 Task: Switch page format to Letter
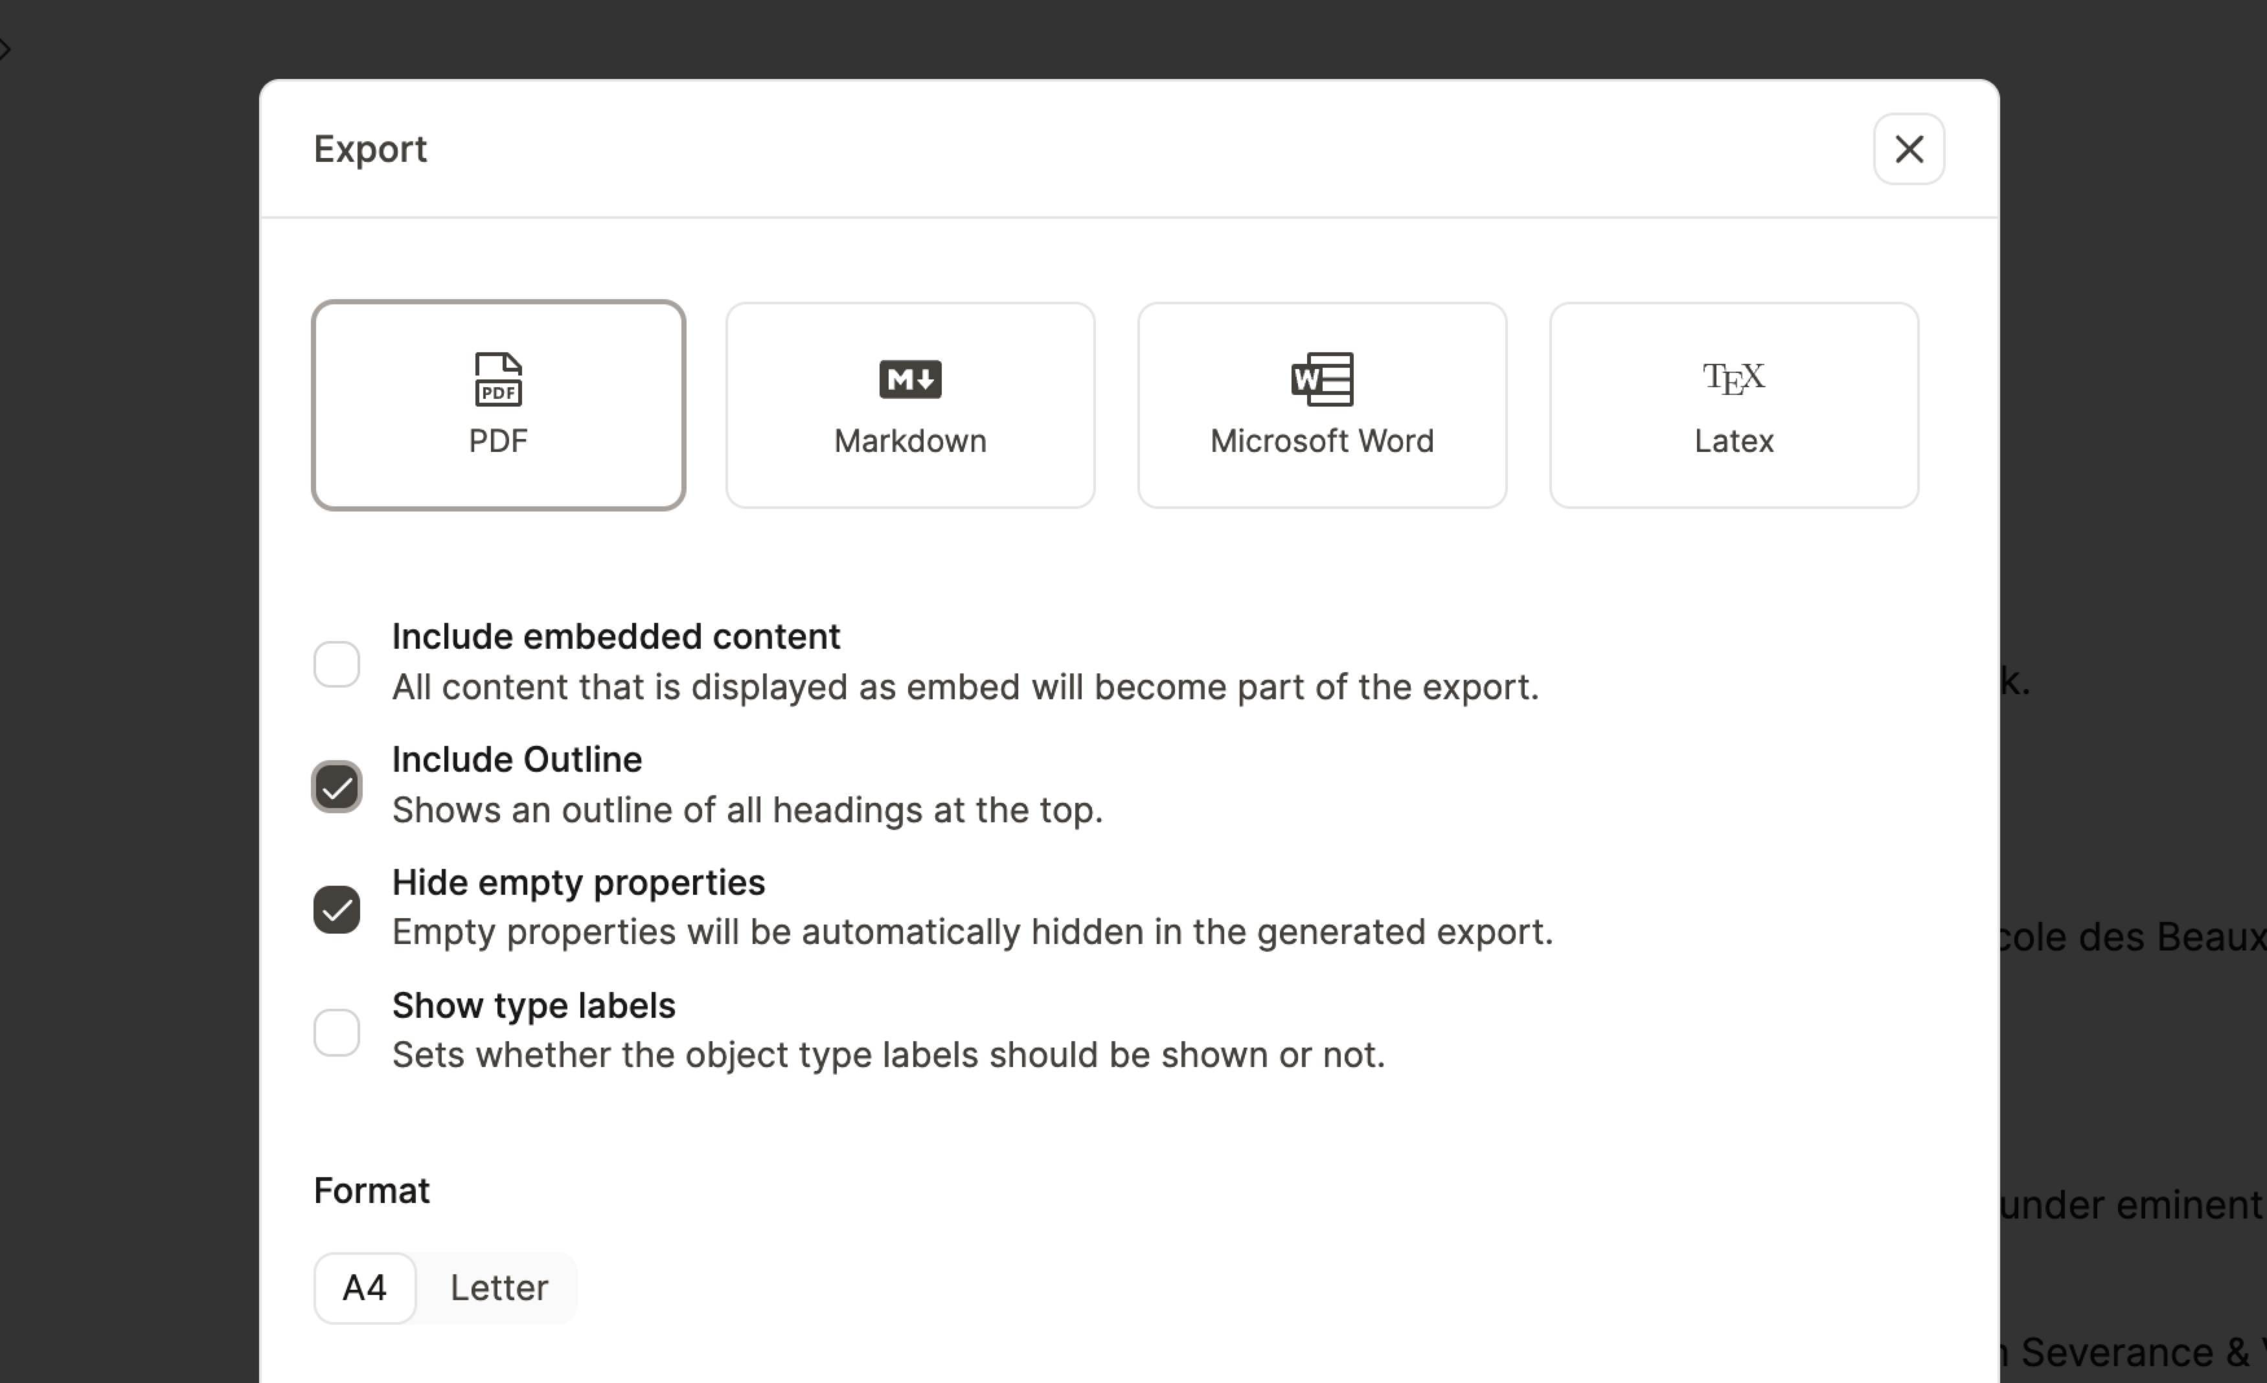499,1287
